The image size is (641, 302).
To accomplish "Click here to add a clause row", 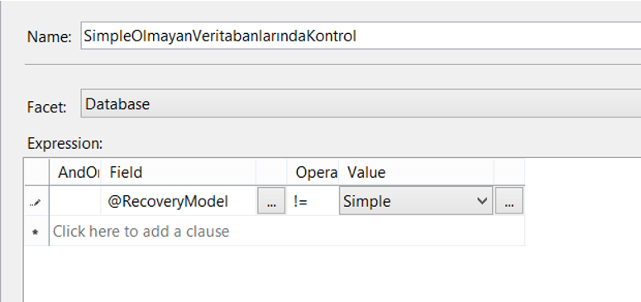I will 287,231.
